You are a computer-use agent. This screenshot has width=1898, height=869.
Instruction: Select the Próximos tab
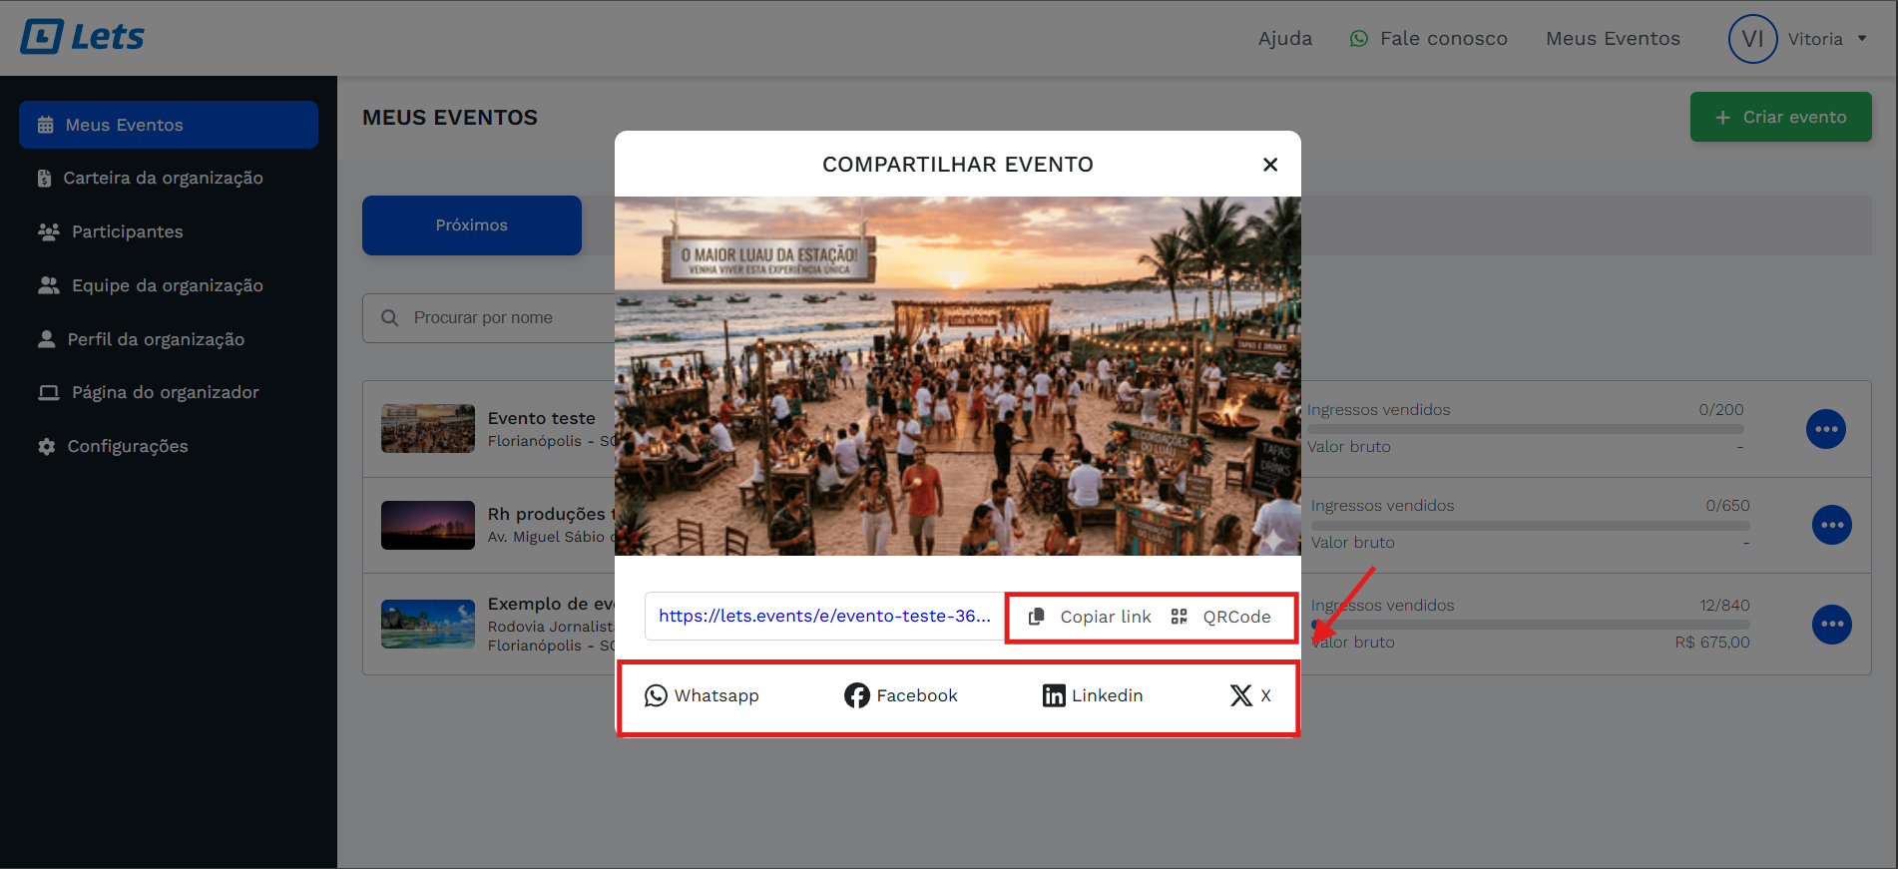(x=471, y=225)
